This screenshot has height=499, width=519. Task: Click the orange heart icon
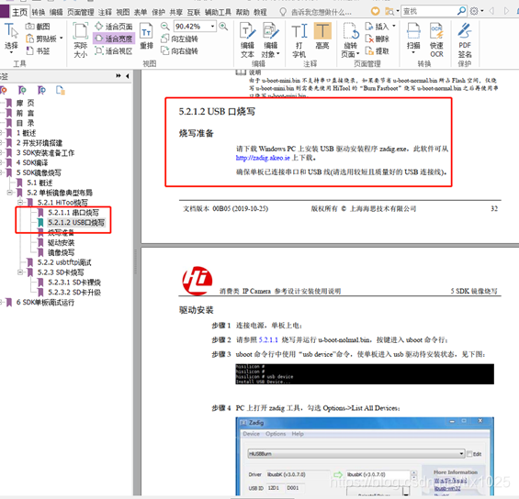click(x=375, y=11)
